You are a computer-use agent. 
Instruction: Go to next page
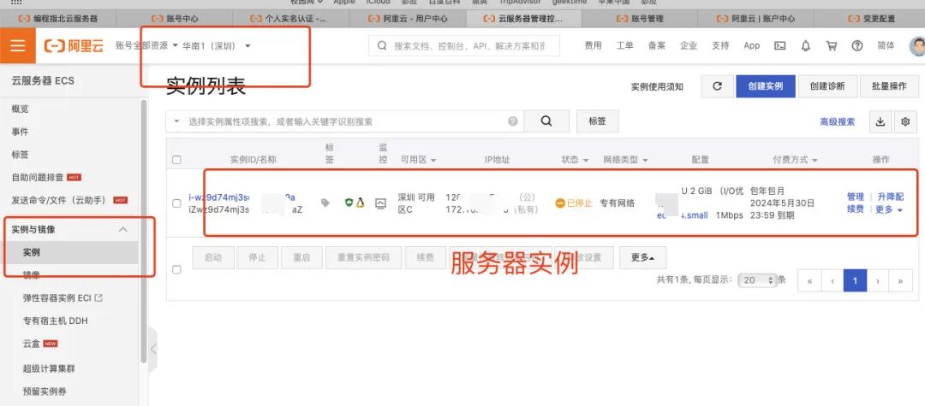click(878, 280)
